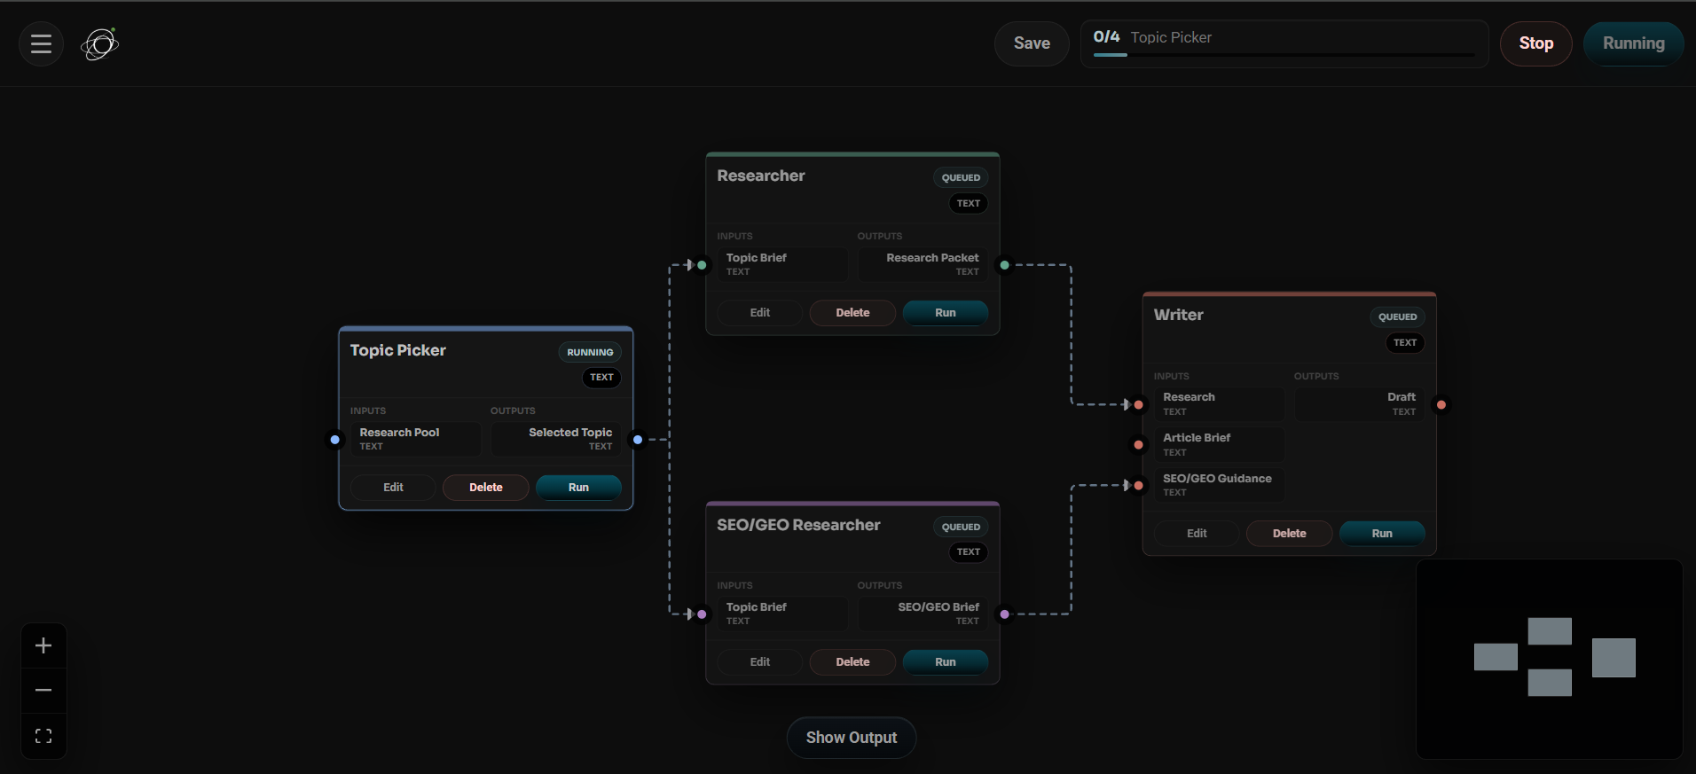The height and width of the screenshot is (774, 1696).
Task: Select the Researcher node title
Action: [761, 176]
